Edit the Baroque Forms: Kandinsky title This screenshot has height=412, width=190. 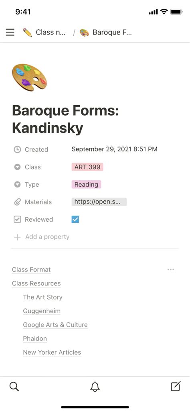(x=66, y=119)
